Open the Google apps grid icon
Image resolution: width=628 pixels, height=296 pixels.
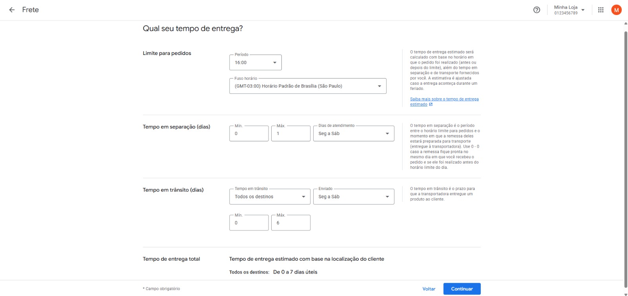[x=601, y=10]
